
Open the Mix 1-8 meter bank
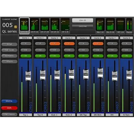click(x=100, y=26)
